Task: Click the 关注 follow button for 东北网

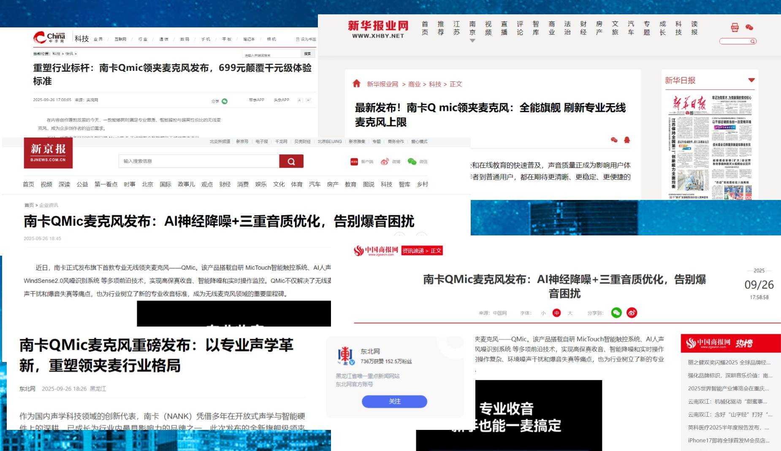Action: tap(394, 401)
